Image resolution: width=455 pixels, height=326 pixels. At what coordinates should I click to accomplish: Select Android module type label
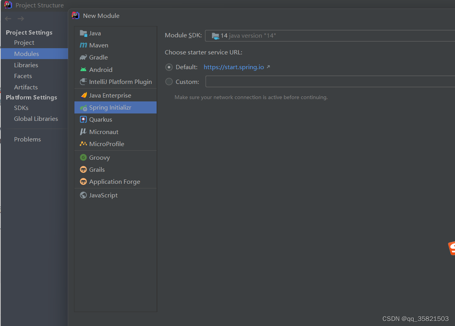tap(101, 70)
